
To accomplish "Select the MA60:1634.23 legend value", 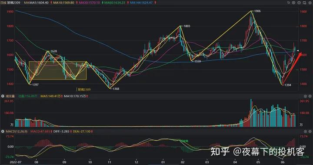I will pyautogui.click(x=115, y=3).
